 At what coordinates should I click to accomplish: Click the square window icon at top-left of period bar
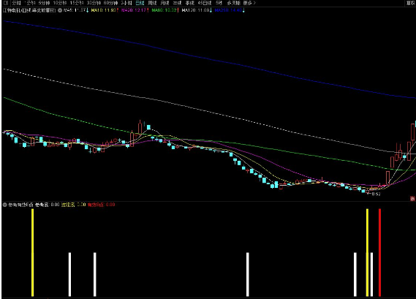(x=6, y=3)
